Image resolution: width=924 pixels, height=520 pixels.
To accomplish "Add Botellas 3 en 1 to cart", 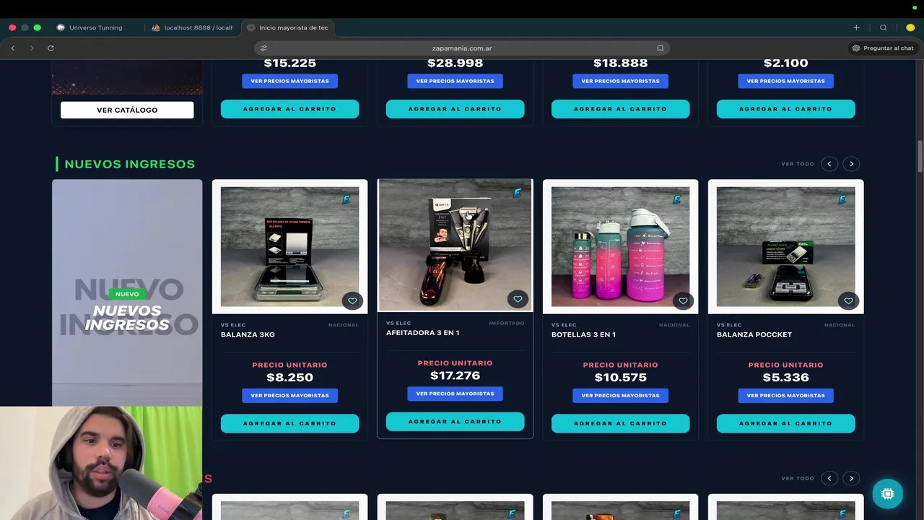I will pyautogui.click(x=620, y=423).
